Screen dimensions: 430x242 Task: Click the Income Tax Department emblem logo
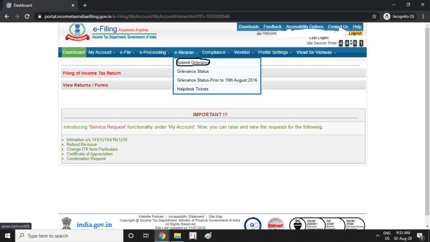tap(77, 32)
